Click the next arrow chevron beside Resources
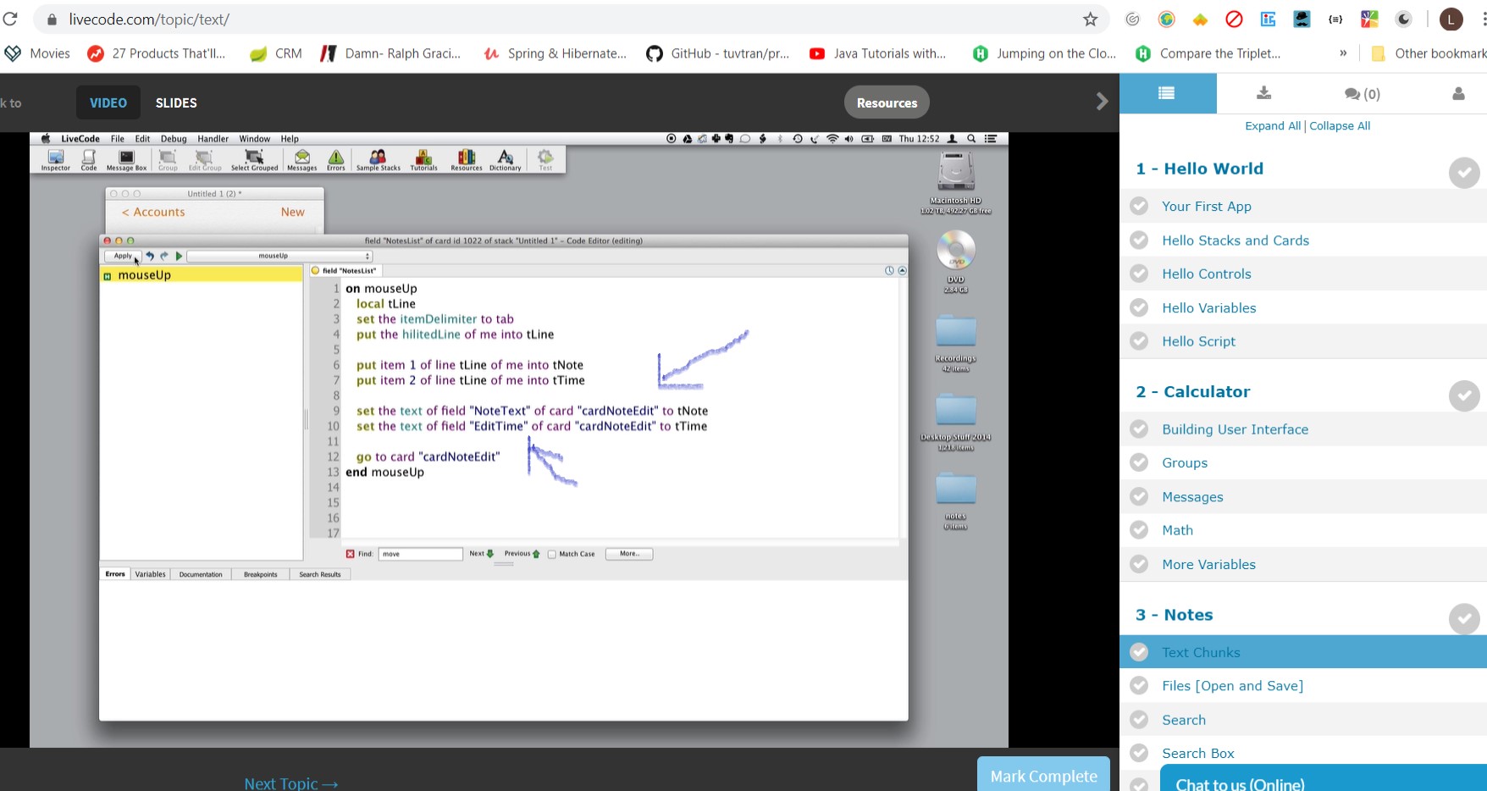The image size is (1487, 791). (1102, 102)
